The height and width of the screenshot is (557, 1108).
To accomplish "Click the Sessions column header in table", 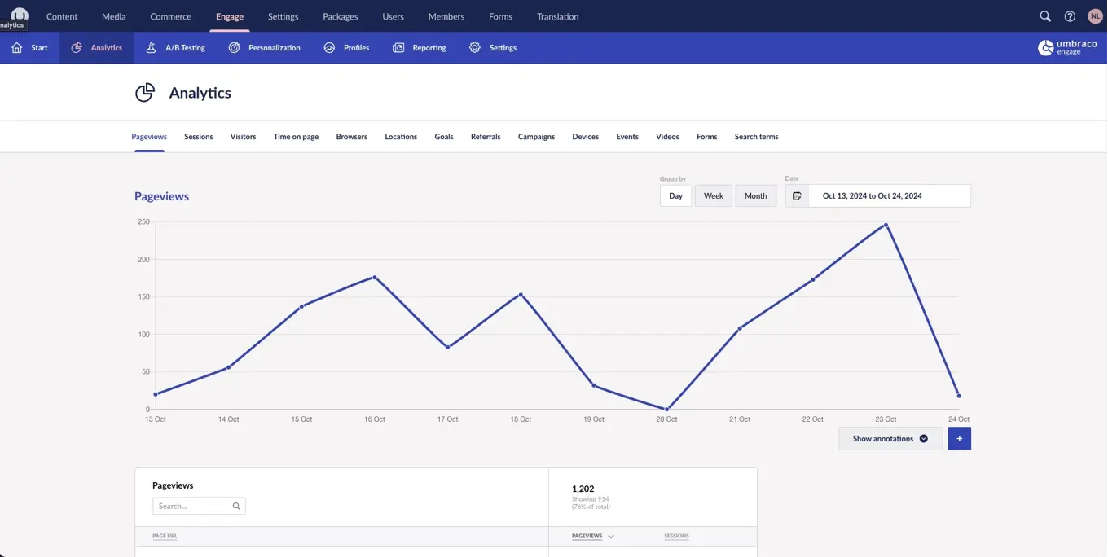I will coord(676,537).
